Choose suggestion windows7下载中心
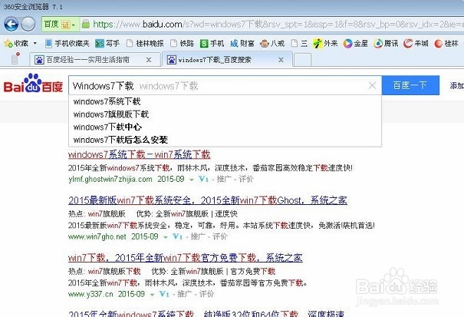Viewport: 464px width, 317px height. pyautogui.click(x=225, y=127)
